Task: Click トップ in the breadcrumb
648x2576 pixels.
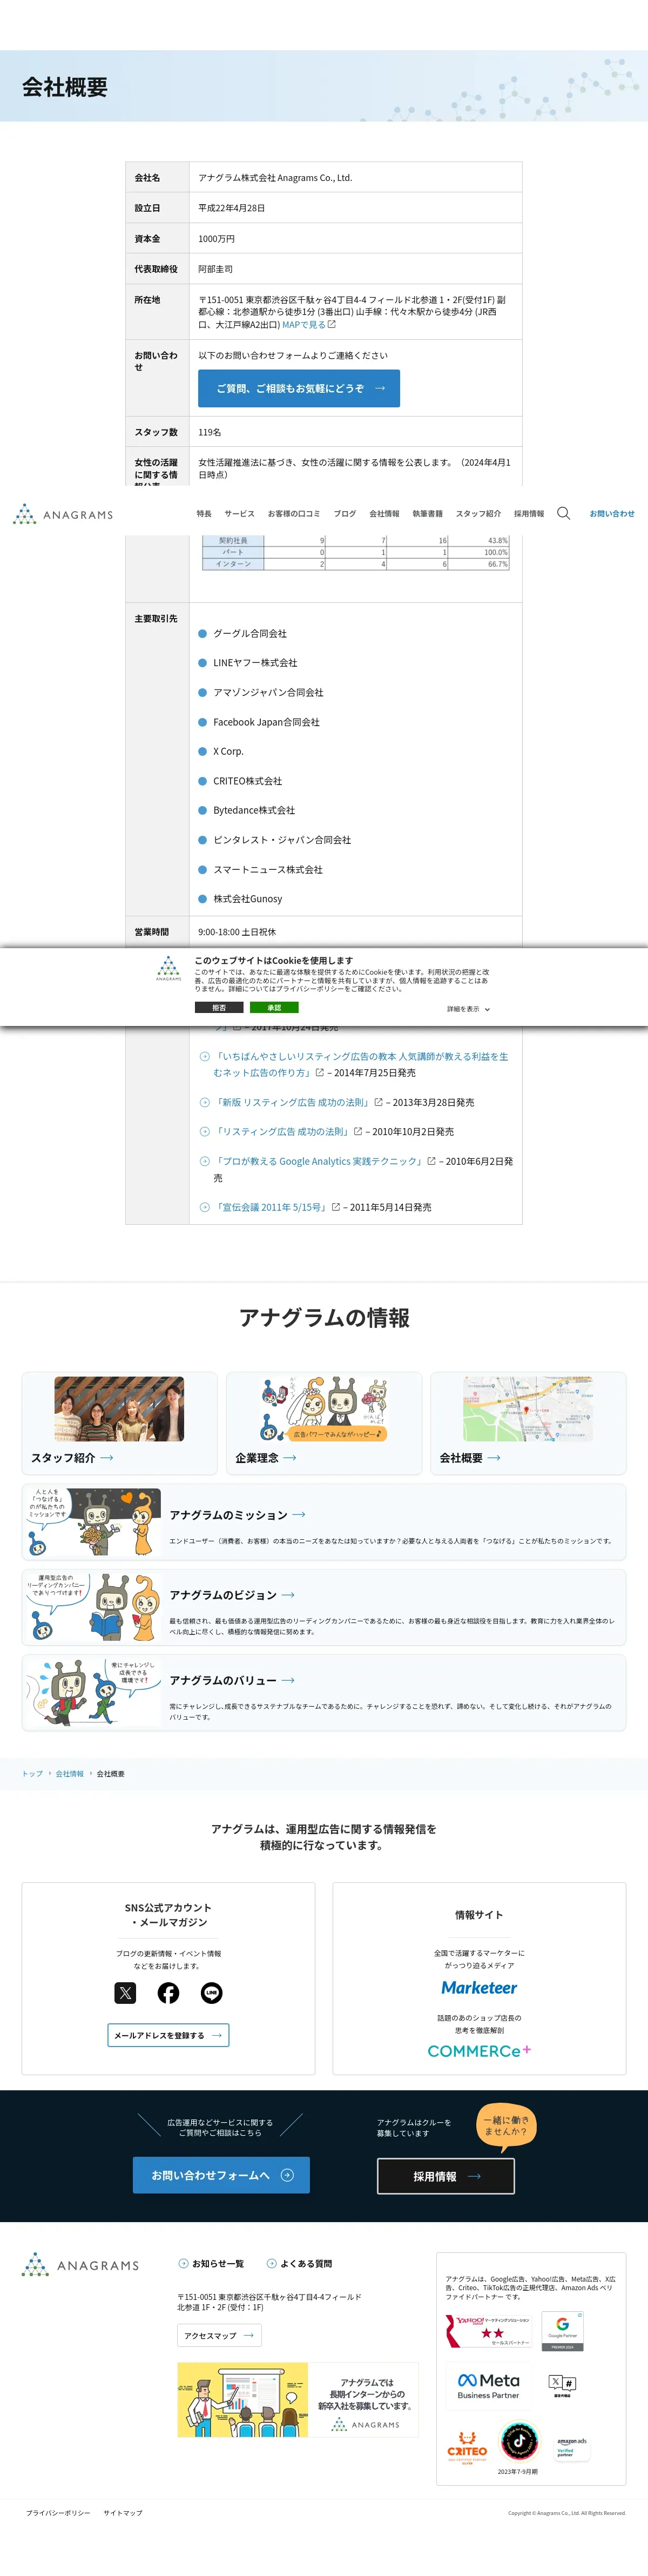Action: [x=32, y=1774]
